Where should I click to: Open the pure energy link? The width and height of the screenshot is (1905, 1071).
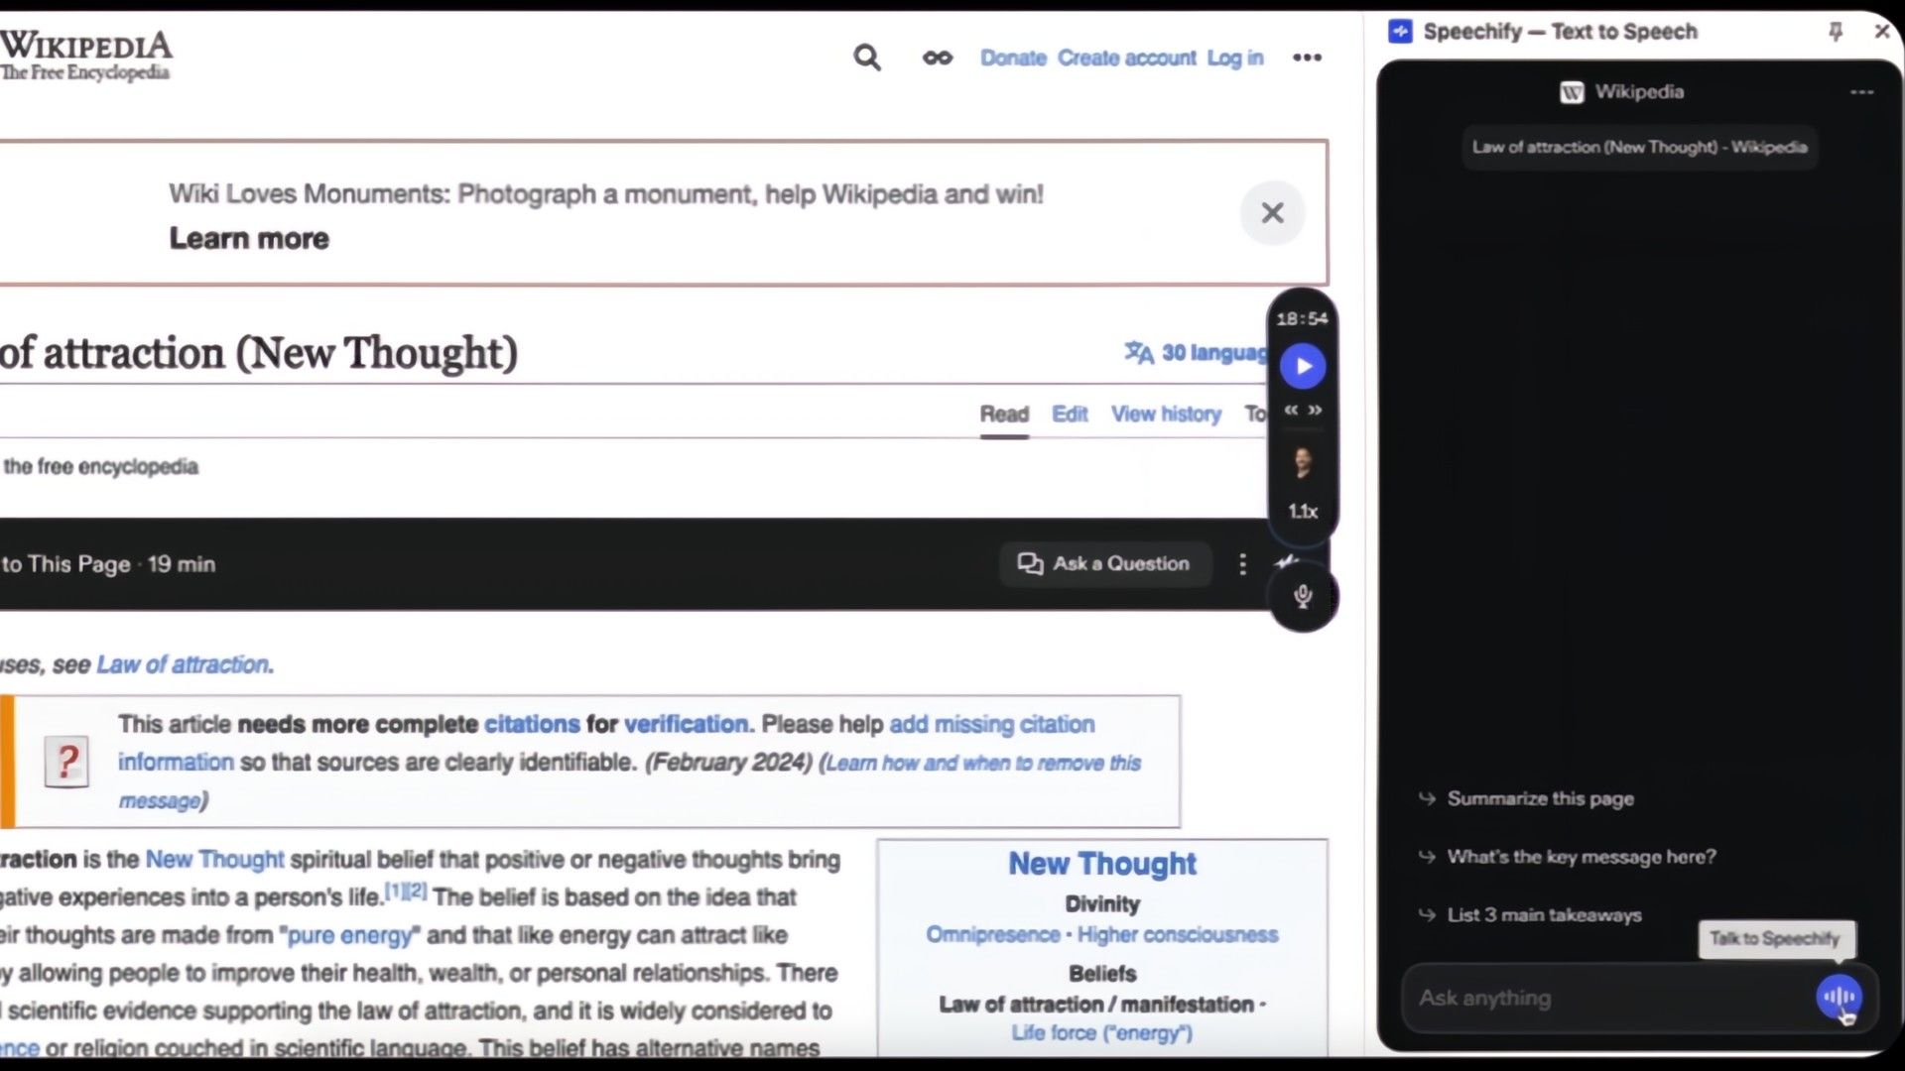[x=349, y=935]
